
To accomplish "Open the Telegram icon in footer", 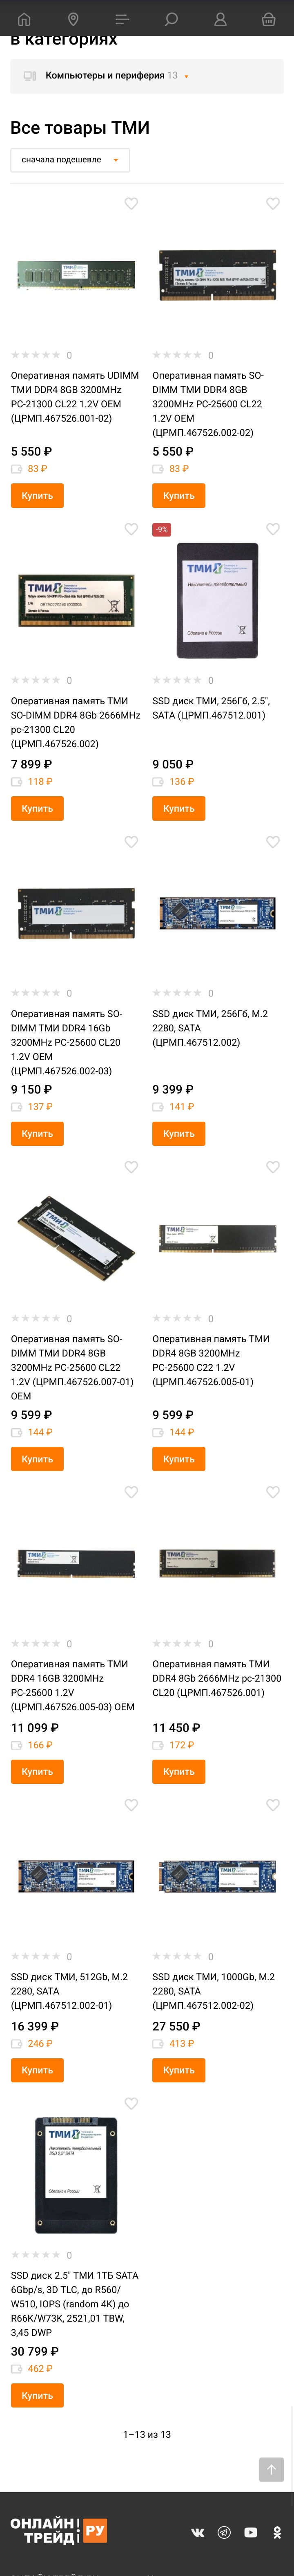I will (x=224, y=2532).
